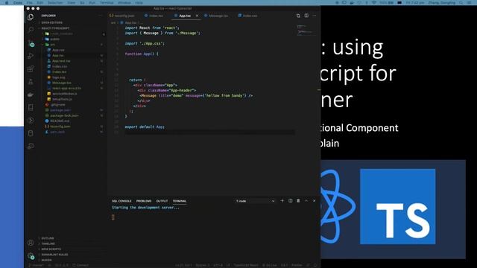
Task: Maximize the terminal panel with chevron up
Action: click(x=306, y=201)
